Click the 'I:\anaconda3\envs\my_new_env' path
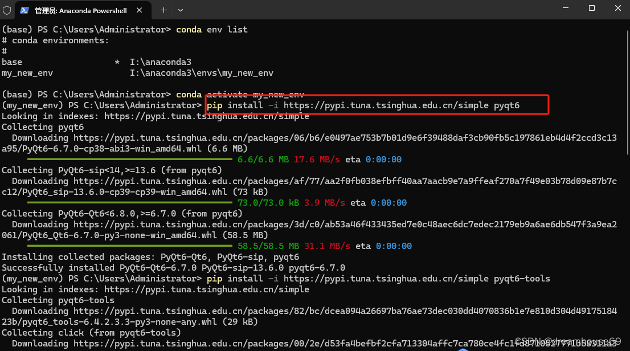 pos(201,73)
